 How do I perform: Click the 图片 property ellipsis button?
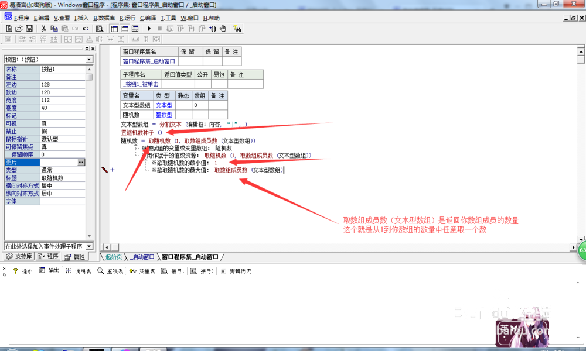click(81, 161)
